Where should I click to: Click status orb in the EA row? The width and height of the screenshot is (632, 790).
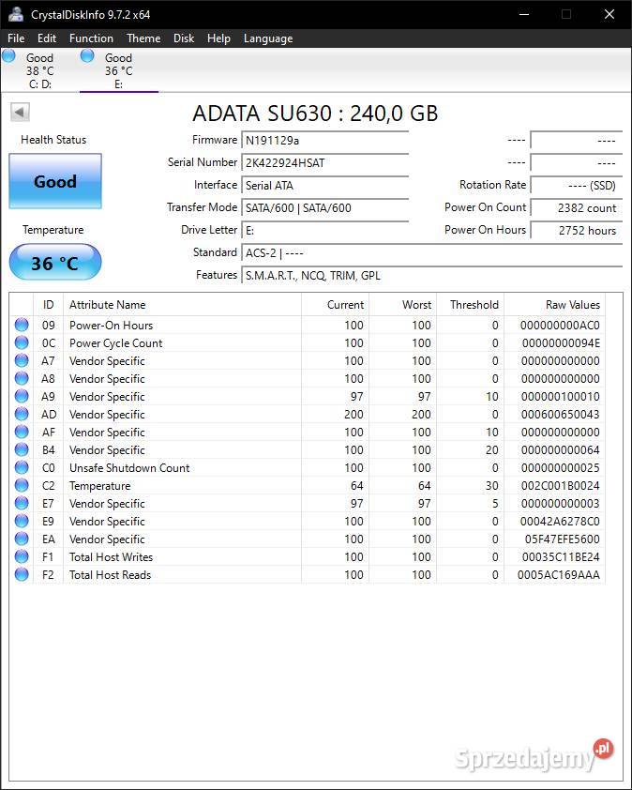click(x=22, y=539)
